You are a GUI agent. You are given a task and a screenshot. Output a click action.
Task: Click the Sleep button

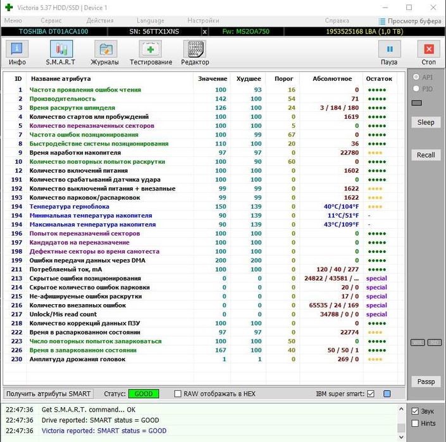426,122
